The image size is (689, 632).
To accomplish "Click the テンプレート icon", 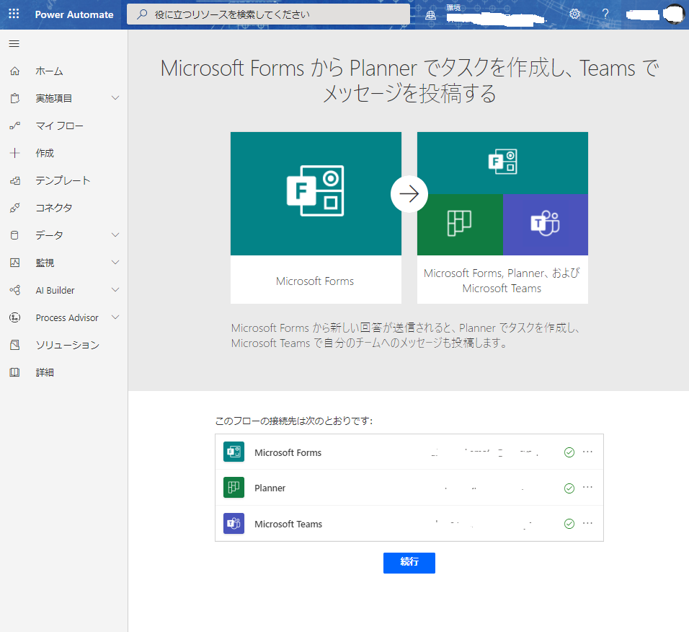I will click(14, 180).
